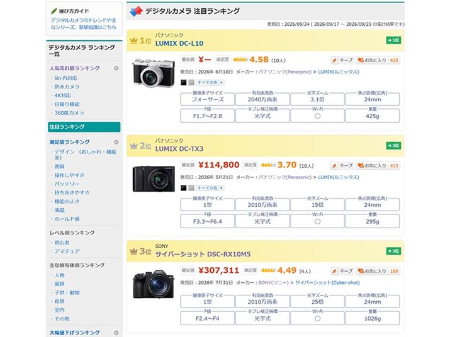
Task: Open 人気売れ筋ランキング in the sidebar
Action: tap(75, 69)
